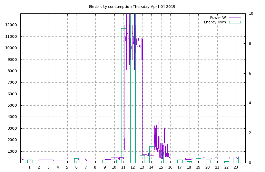Click the right energy axis label 10

click(x=251, y=13)
